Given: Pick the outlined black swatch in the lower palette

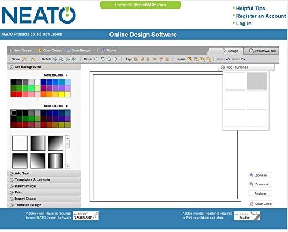Looking at the screenshot, I should [13, 113].
